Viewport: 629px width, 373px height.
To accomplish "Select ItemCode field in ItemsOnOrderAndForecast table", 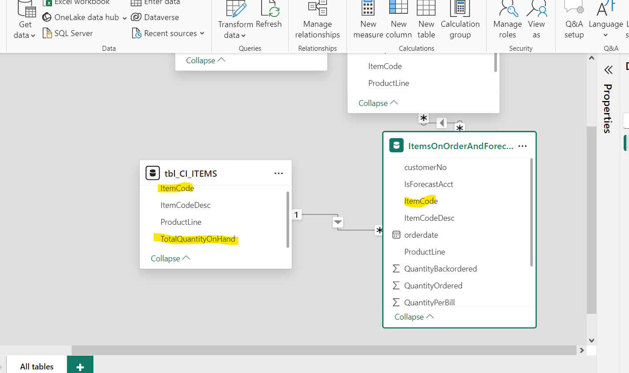I will 421,201.
